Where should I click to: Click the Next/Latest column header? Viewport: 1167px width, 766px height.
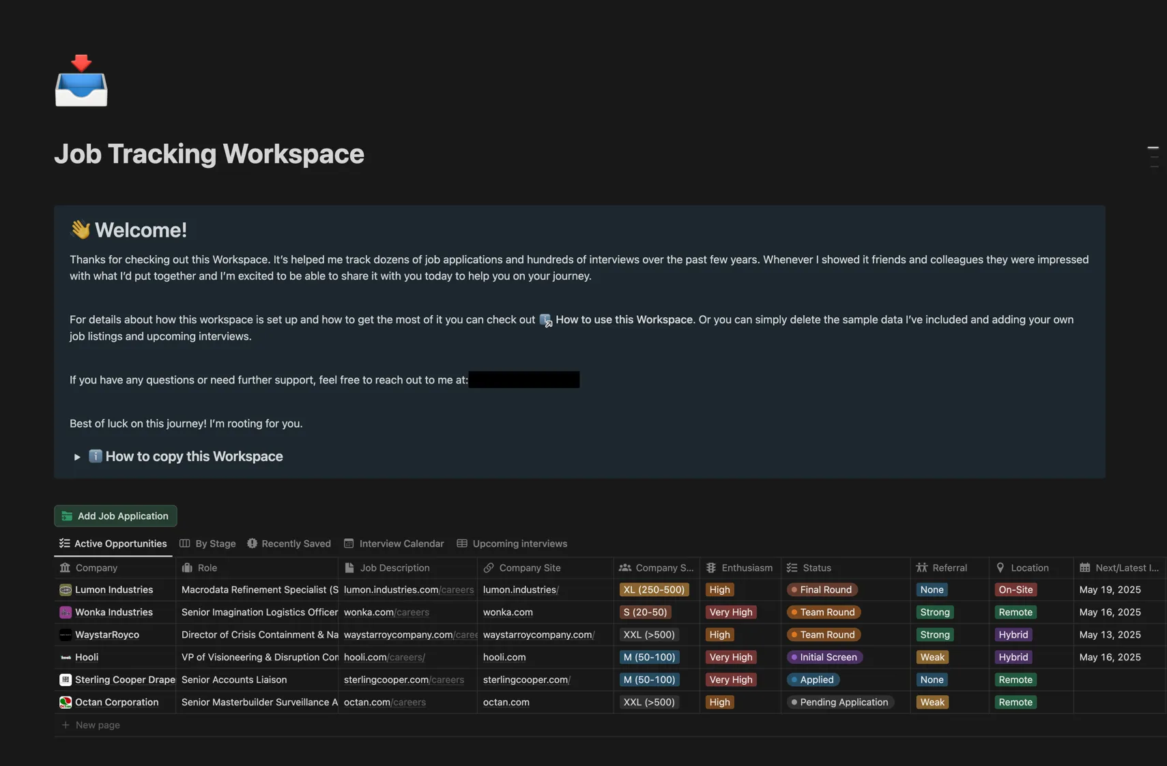pyautogui.click(x=1120, y=568)
